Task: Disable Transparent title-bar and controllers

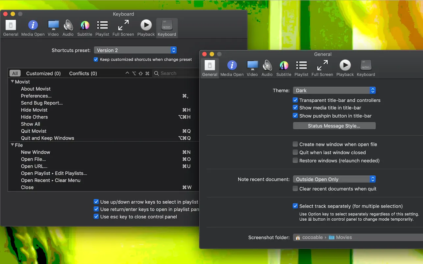Action: pyautogui.click(x=295, y=100)
